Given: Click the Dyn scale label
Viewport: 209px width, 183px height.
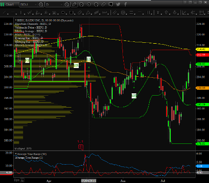Looking at the screenshot, I should point(17,180).
